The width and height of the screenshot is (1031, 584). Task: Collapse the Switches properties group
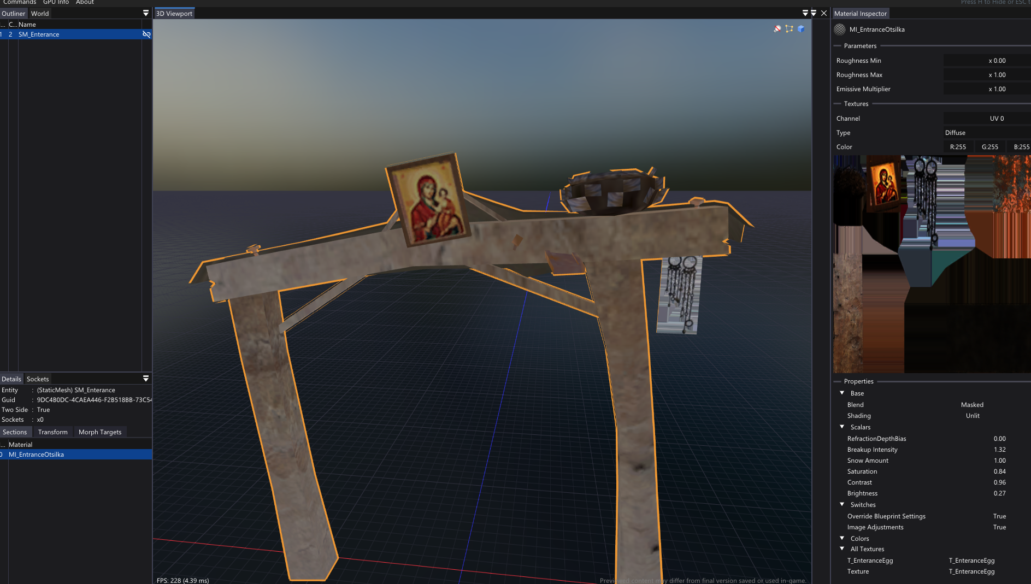[x=842, y=504]
